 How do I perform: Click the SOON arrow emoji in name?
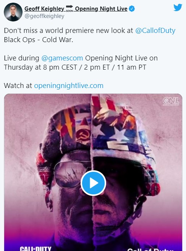(70, 8)
